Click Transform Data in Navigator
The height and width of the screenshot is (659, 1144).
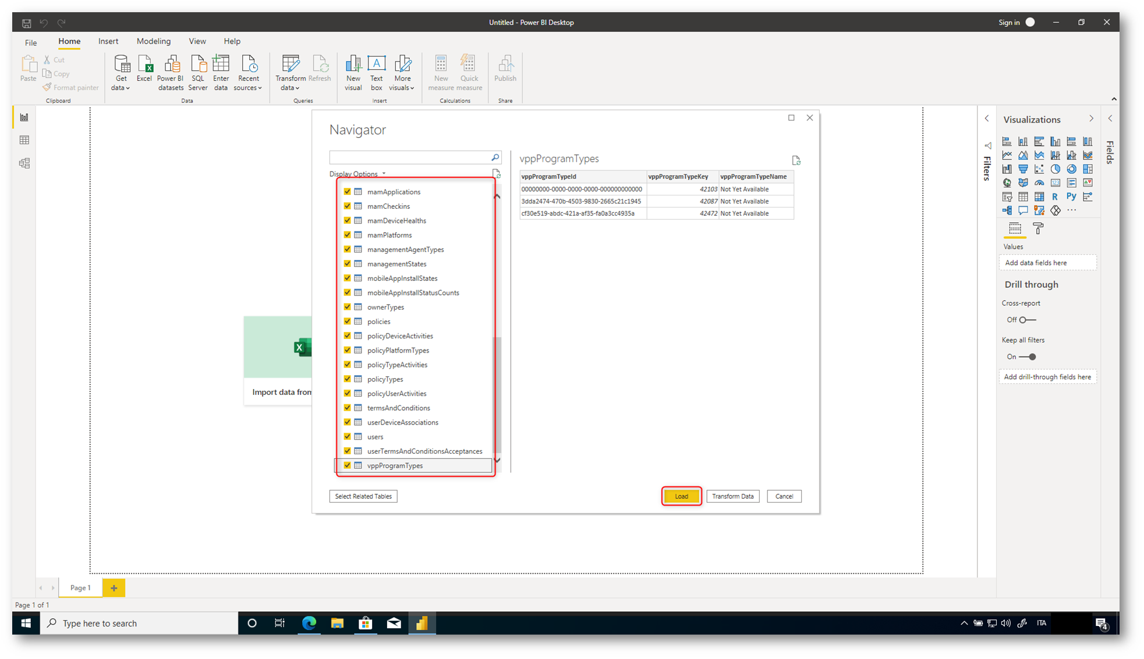click(x=732, y=496)
